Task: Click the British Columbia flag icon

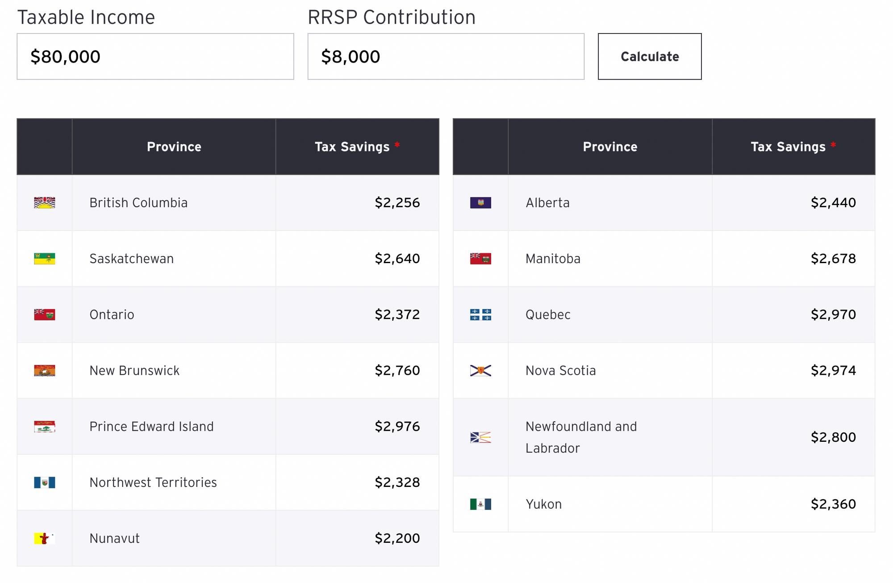Action: pyautogui.click(x=45, y=203)
